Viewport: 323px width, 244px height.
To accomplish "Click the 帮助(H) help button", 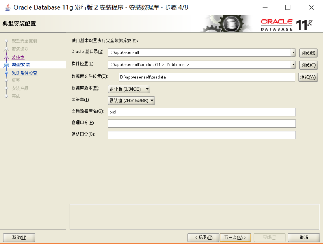I will pyautogui.click(x=19, y=237).
